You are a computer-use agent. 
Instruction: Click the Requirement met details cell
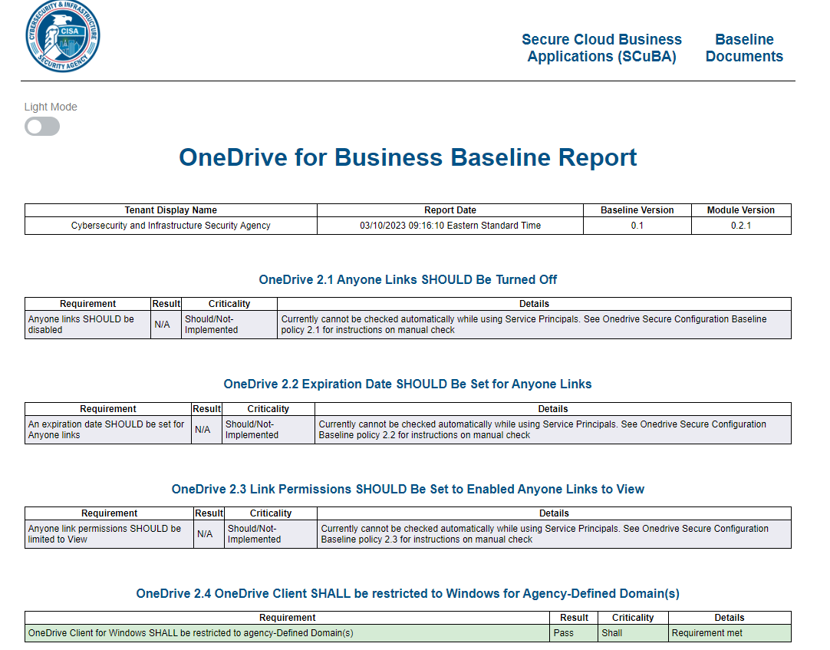(729, 632)
